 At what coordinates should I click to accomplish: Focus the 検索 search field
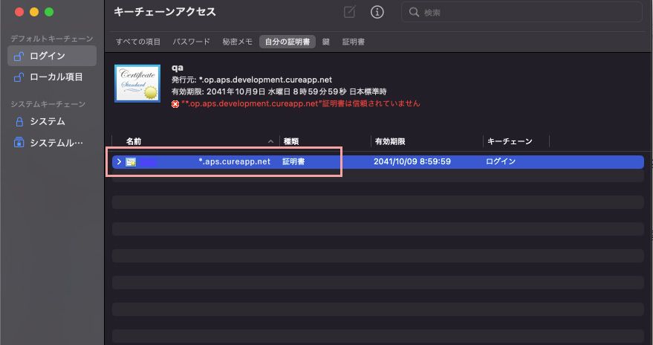522,12
